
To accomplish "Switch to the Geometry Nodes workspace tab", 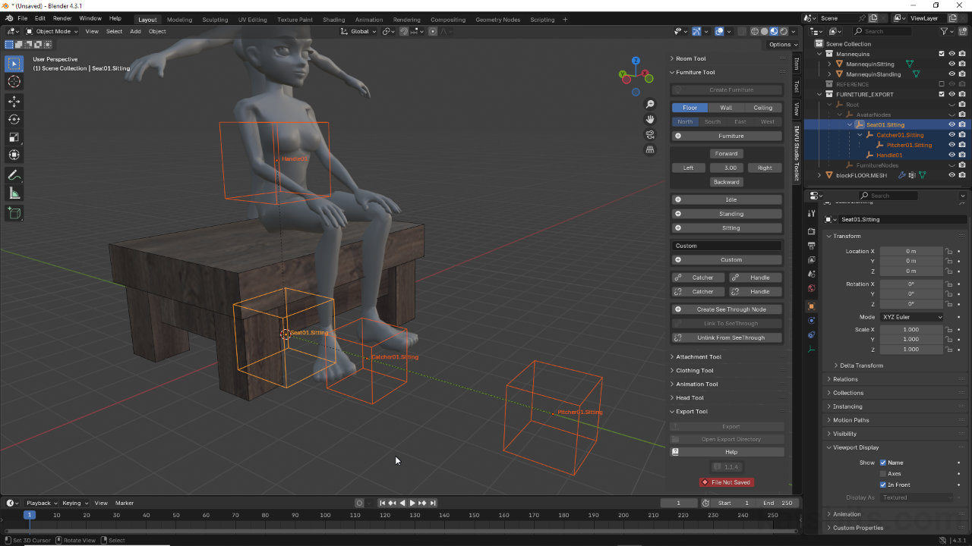I will [x=497, y=20].
